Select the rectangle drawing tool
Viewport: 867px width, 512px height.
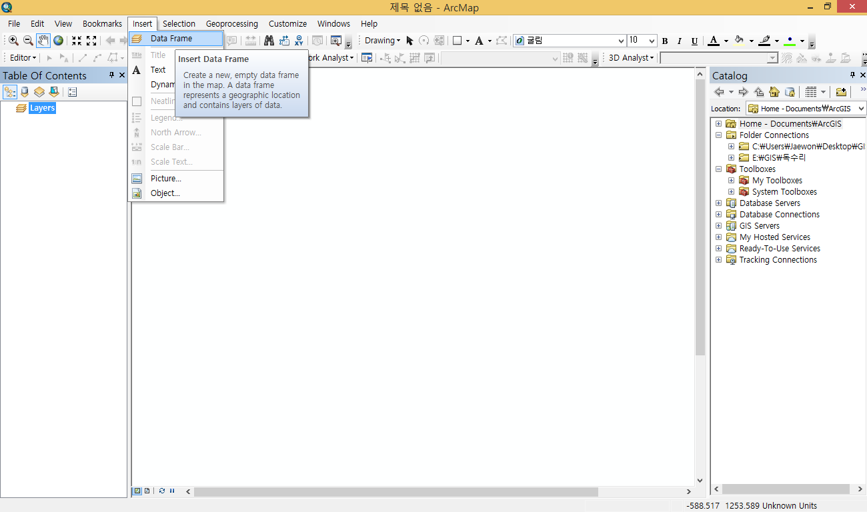coord(458,41)
